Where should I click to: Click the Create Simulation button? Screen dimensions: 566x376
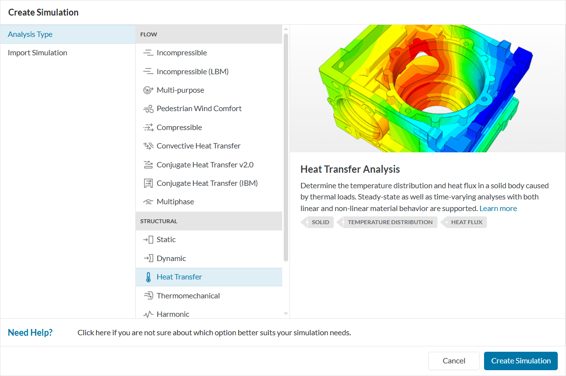[x=520, y=360]
